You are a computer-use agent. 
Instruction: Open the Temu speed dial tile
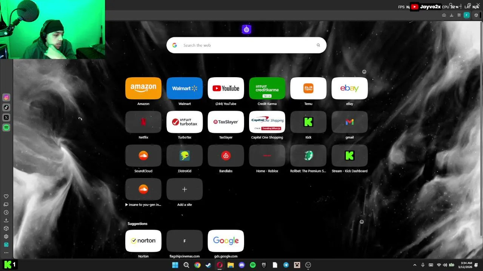308,88
